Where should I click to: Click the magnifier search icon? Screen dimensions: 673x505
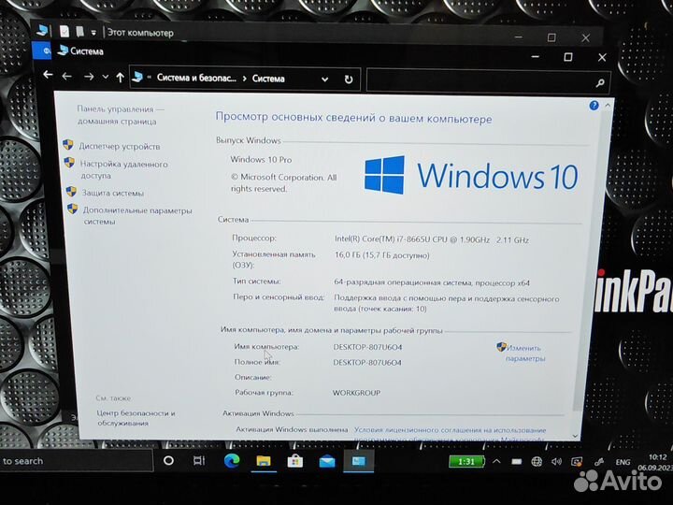(x=600, y=82)
